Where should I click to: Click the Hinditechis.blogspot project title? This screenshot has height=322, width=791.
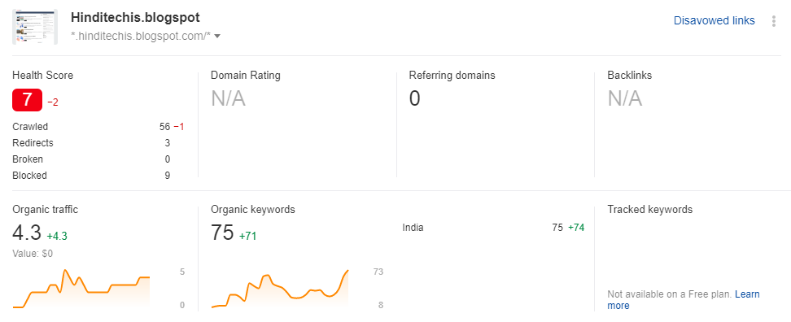coord(135,18)
